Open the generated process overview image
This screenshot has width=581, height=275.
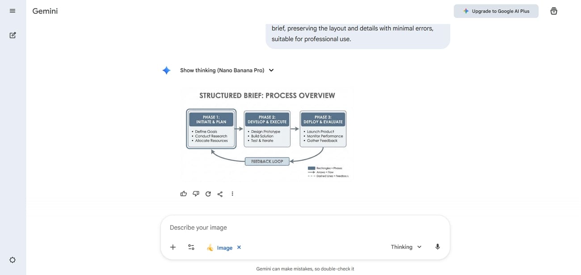pyautogui.click(x=267, y=134)
